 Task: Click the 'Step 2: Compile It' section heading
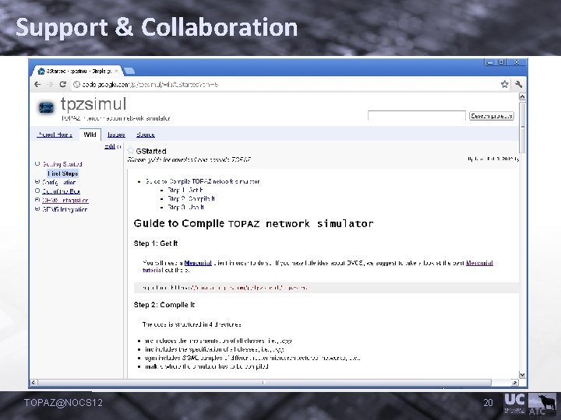tap(164, 305)
